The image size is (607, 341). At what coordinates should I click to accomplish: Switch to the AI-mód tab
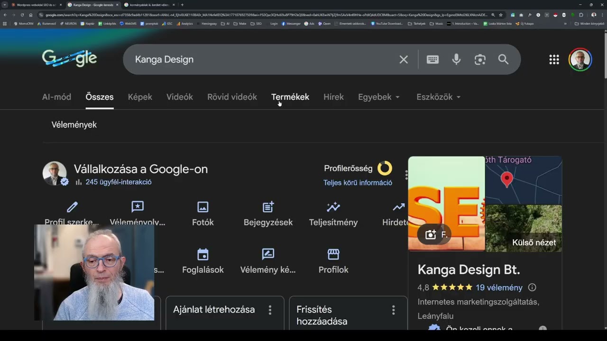point(56,97)
